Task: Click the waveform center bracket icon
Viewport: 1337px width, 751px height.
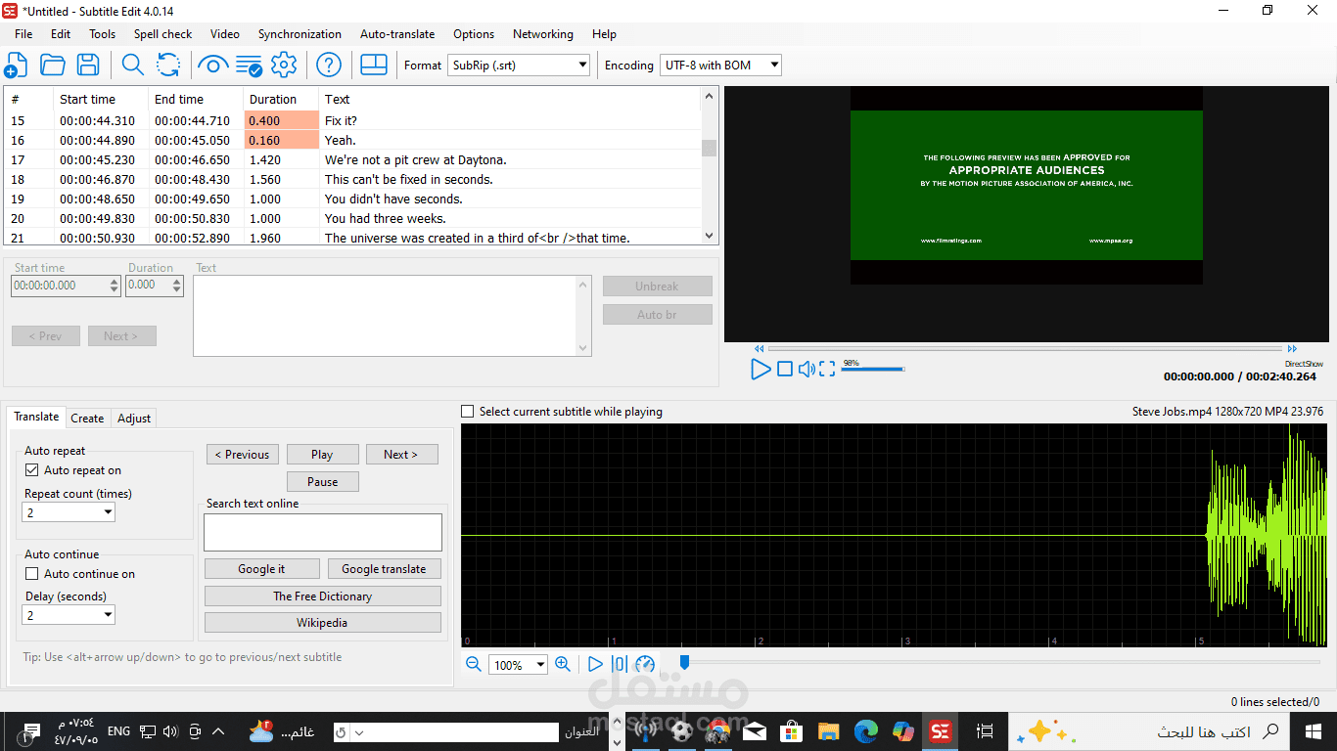Action: click(620, 664)
